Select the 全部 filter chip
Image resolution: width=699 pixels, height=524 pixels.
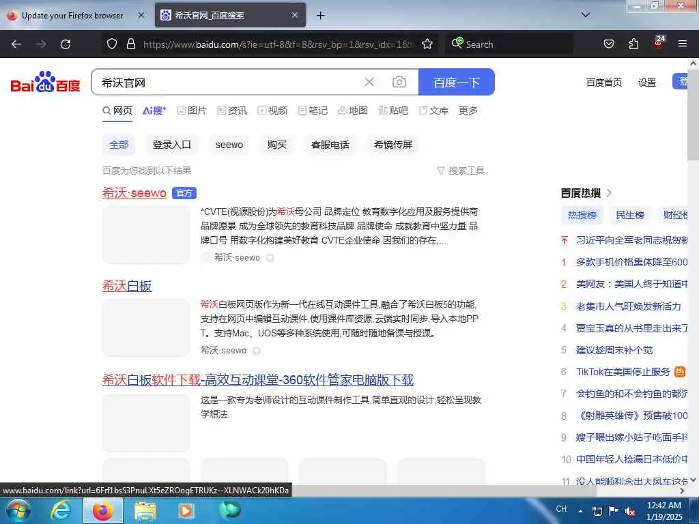(x=119, y=145)
